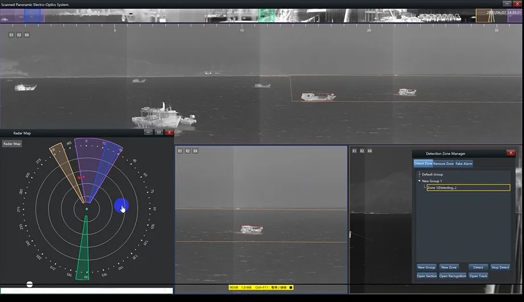Maximize the Radar Map window
Viewport: 524px width, 302px height.
click(159, 132)
